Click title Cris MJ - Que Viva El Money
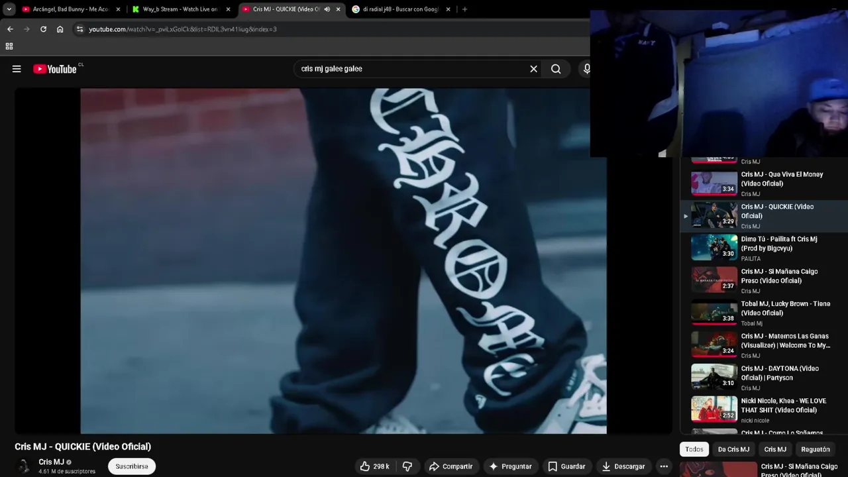Screen dimensions: 848x477 point(782,179)
